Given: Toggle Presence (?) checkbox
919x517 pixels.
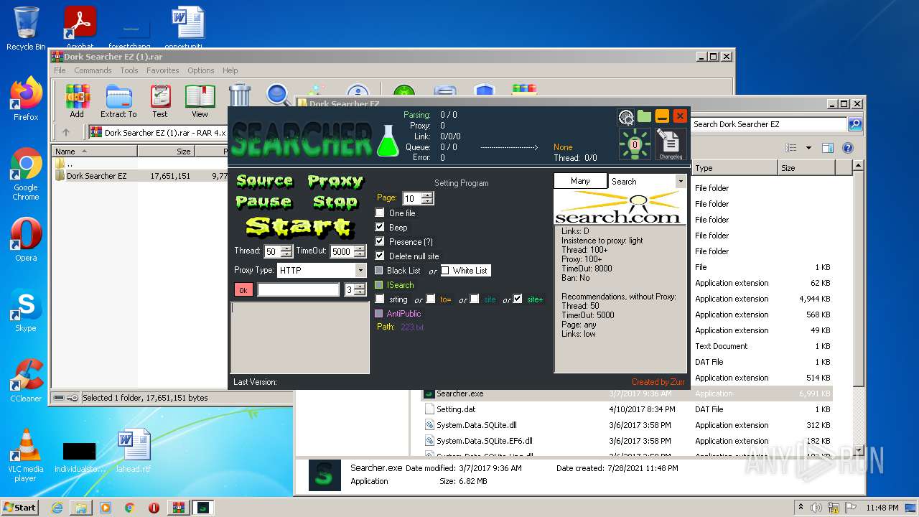Looking at the screenshot, I should tap(380, 242).
